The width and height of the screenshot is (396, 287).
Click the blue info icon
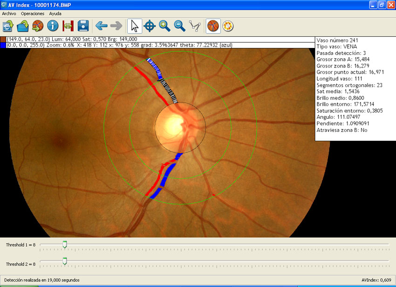53,26
